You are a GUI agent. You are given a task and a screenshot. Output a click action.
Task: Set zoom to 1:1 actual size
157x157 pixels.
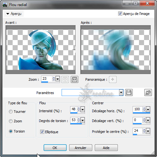(x=75, y=79)
